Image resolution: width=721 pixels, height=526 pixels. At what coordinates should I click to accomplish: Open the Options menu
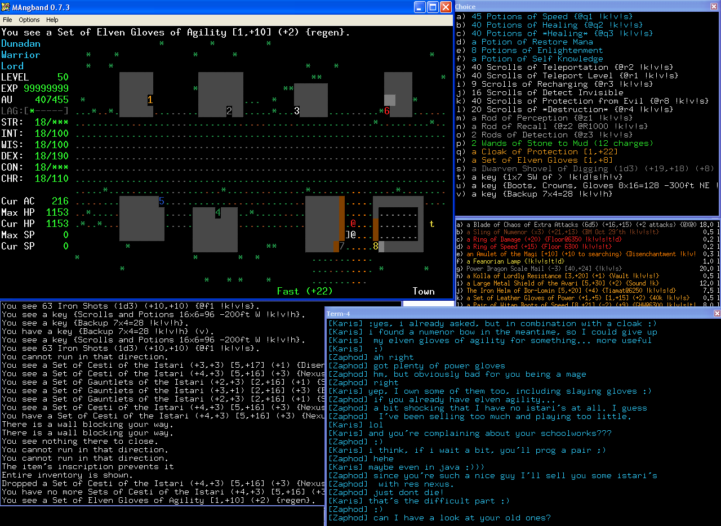[x=29, y=20]
